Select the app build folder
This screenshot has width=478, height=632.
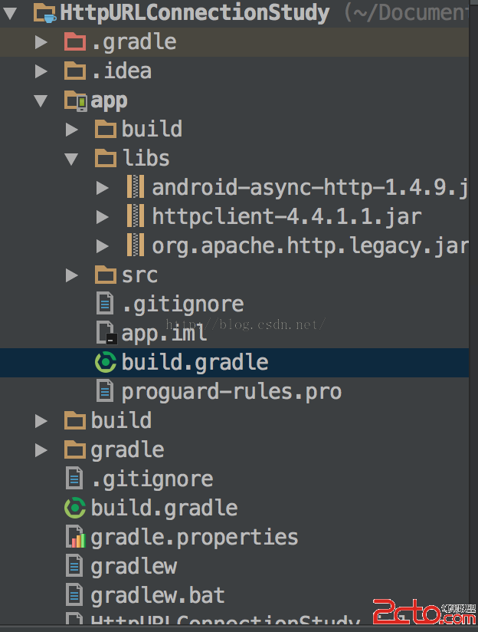pos(151,129)
